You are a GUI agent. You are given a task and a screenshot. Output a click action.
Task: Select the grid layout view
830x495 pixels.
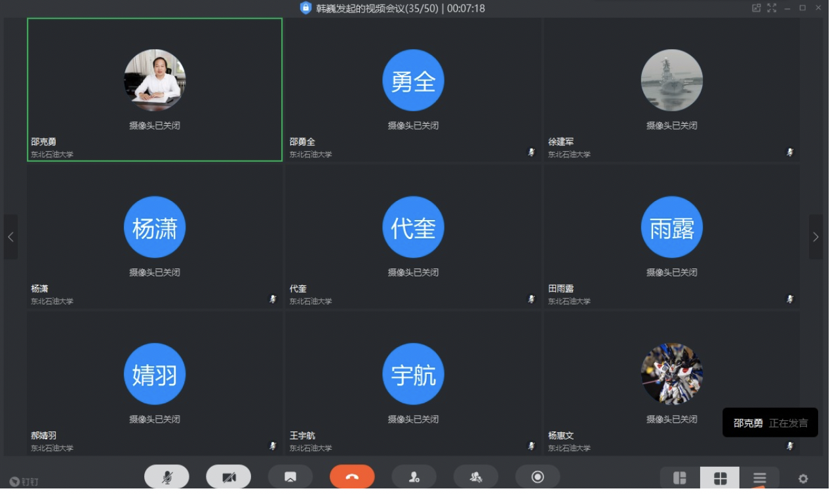coord(720,478)
